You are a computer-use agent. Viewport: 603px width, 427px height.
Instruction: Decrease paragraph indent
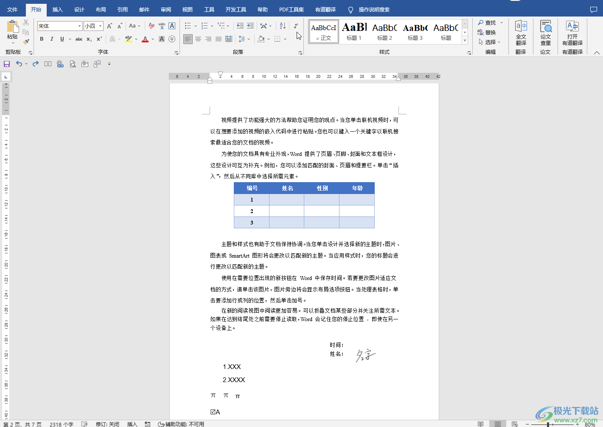tap(240, 26)
